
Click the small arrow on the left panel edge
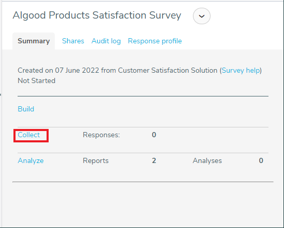1,94
